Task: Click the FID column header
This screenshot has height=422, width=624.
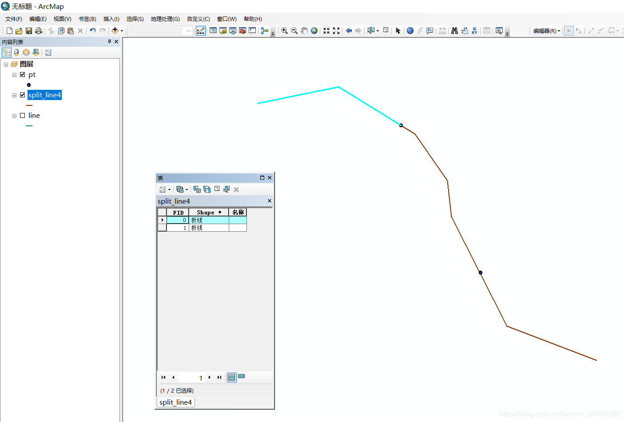Action: point(178,213)
